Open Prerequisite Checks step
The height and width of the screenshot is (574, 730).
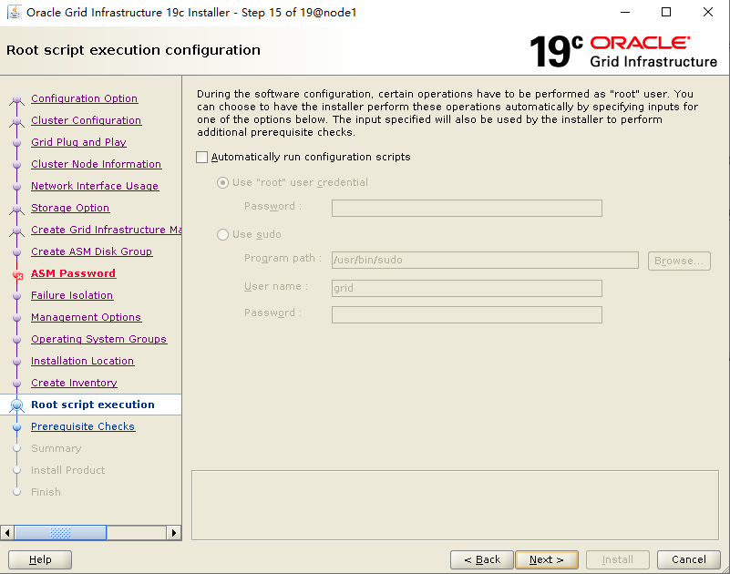[83, 427]
